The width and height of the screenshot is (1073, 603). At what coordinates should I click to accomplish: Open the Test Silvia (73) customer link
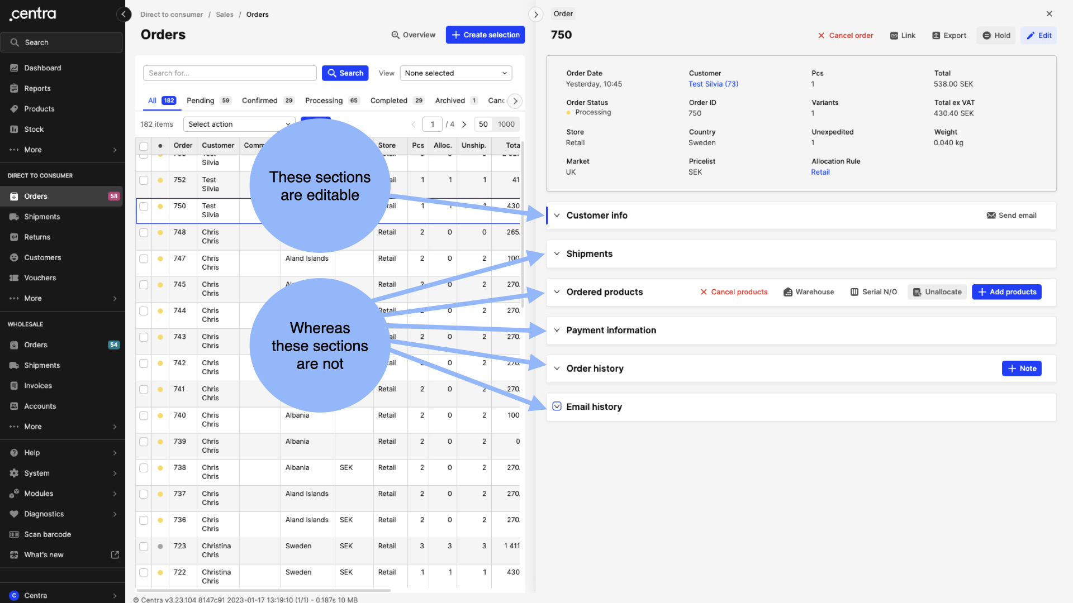[x=713, y=84]
